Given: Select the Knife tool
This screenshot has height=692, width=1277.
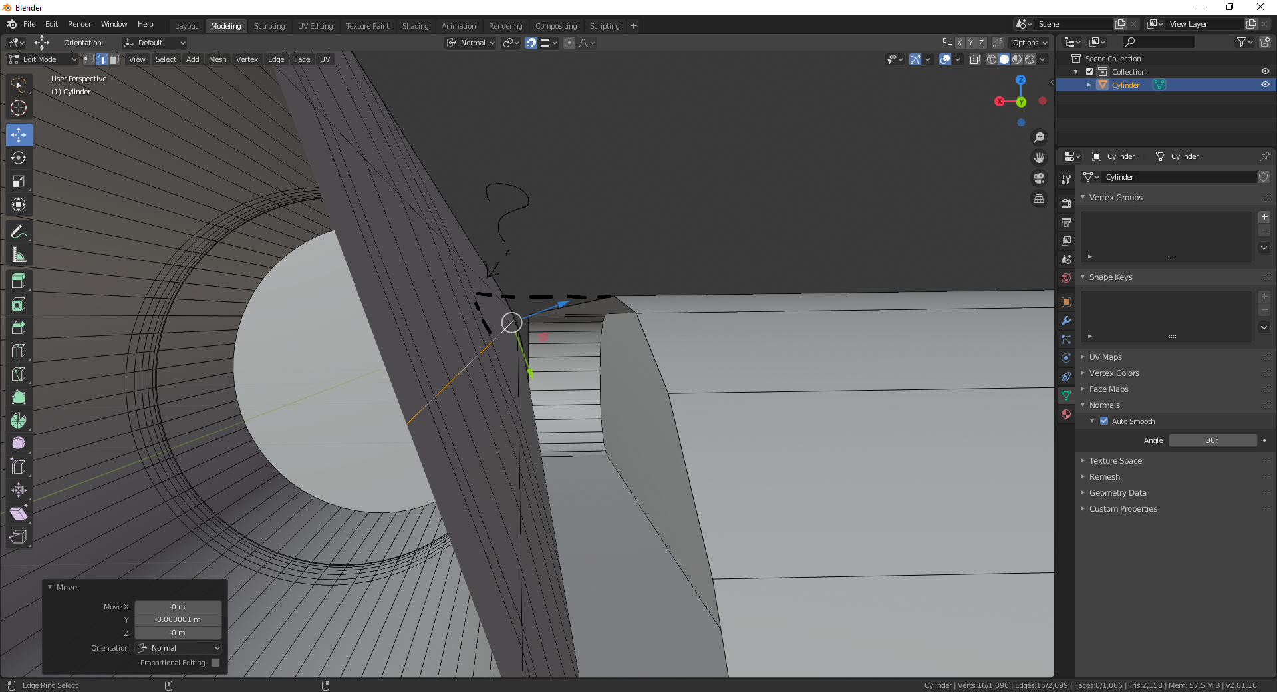Looking at the screenshot, I should (x=19, y=374).
